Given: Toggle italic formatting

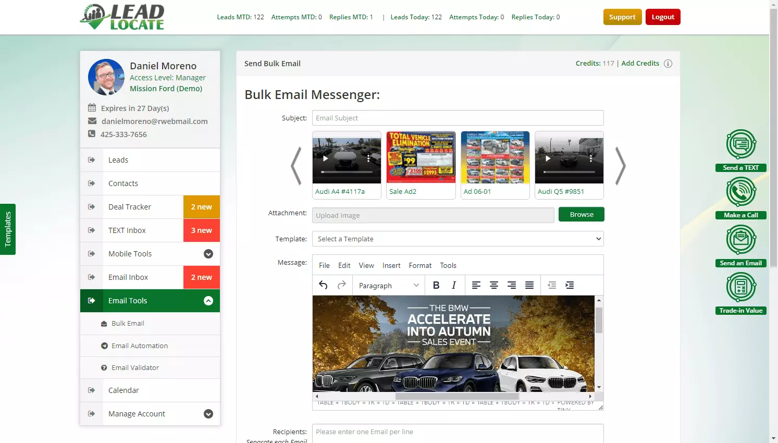Looking at the screenshot, I should click(454, 285).
